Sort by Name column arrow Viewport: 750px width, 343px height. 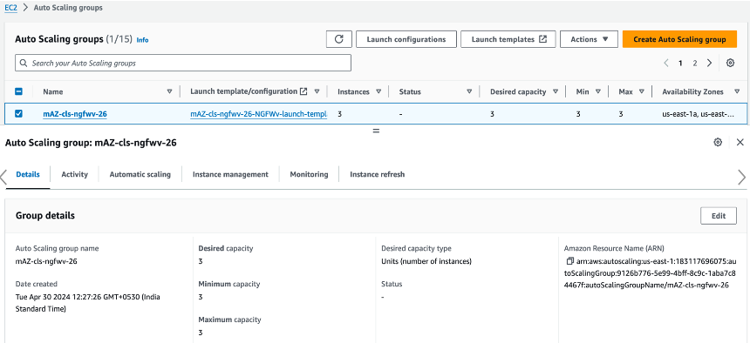169,91
